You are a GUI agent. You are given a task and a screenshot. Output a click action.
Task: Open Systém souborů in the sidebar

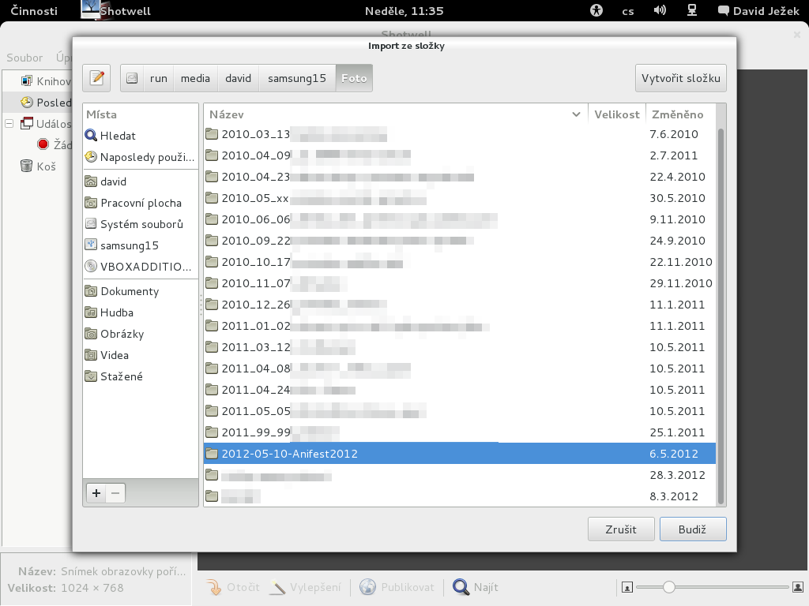click(x=141, y=224)
